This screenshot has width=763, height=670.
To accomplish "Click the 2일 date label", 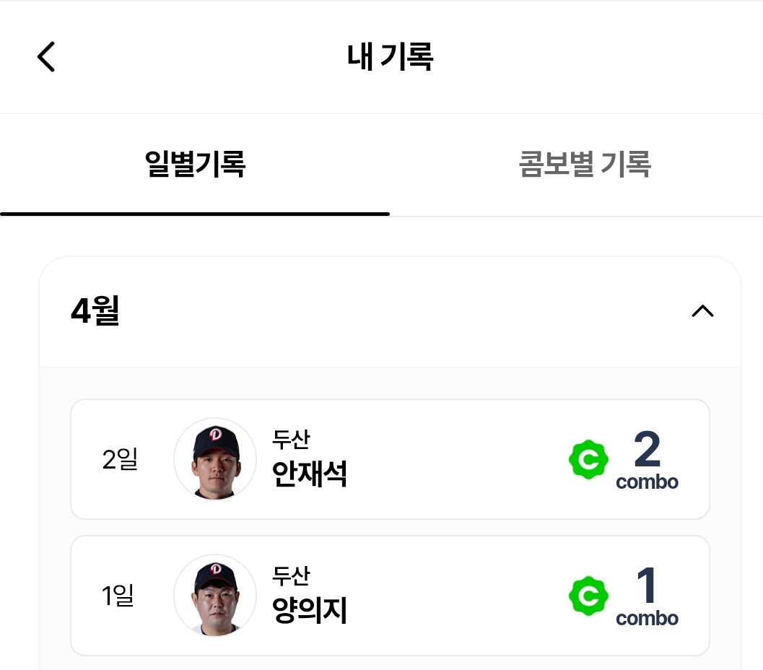I will pyautogui.click(x=120, y=459).
